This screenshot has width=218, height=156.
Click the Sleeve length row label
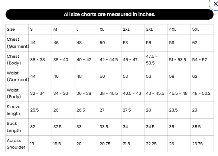coord(17,110)
